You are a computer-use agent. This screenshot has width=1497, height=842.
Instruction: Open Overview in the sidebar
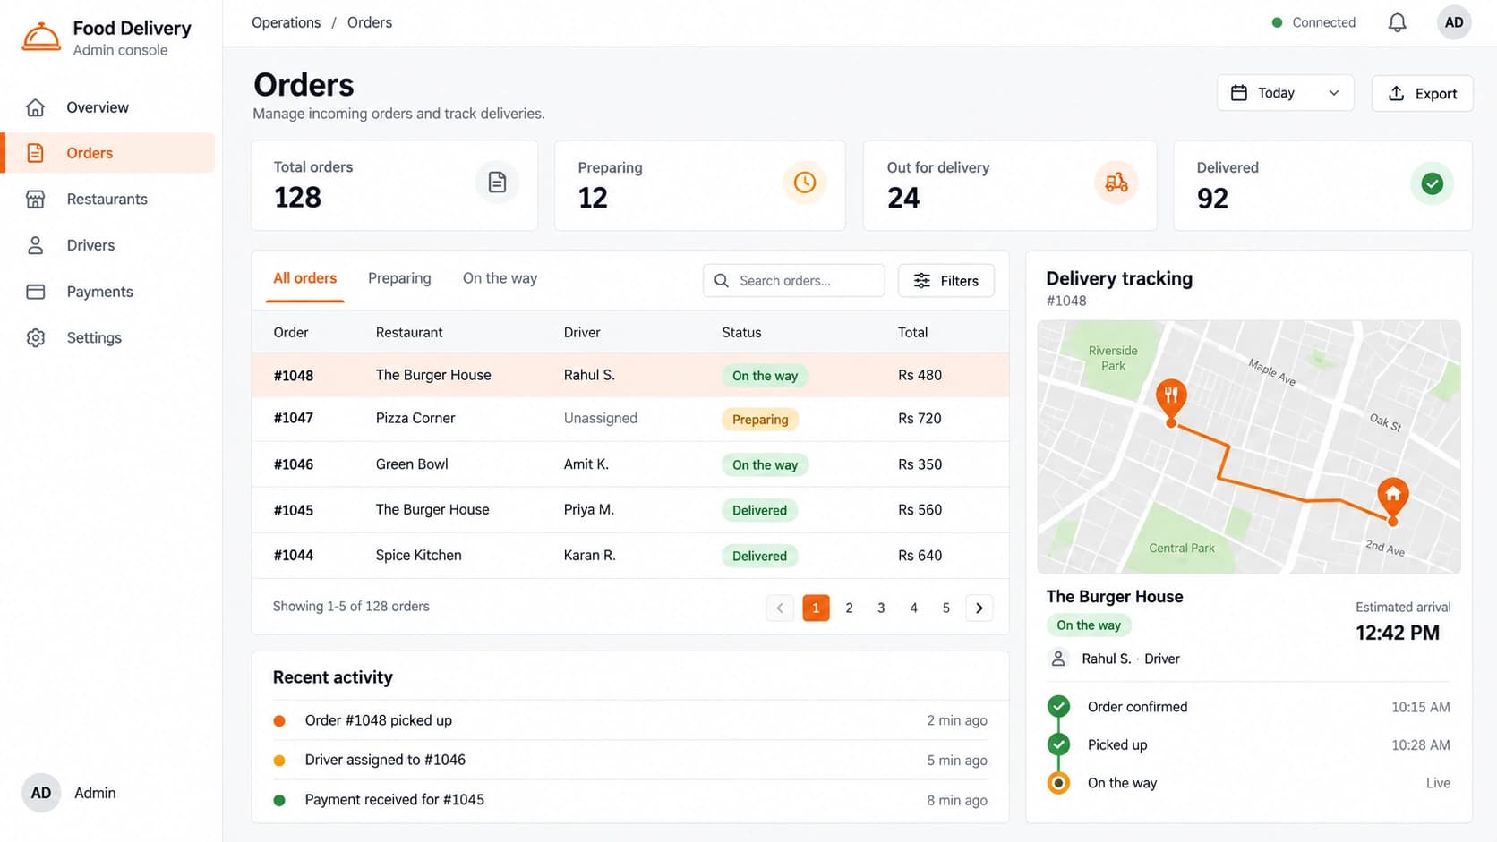pyautogui.click(x=107, y=107)
